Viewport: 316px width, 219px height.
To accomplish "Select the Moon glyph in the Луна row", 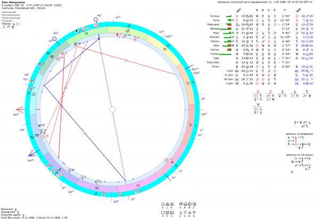I will 237,20.
